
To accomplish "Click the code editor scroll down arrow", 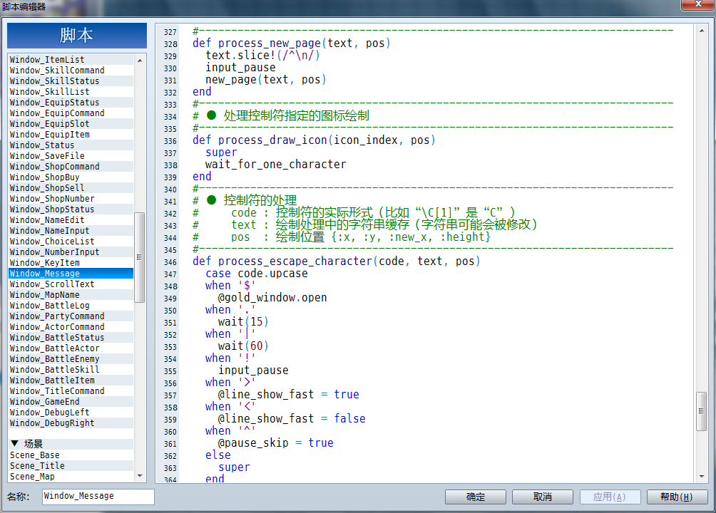I will pyautogui.click(x=702, y=476).
